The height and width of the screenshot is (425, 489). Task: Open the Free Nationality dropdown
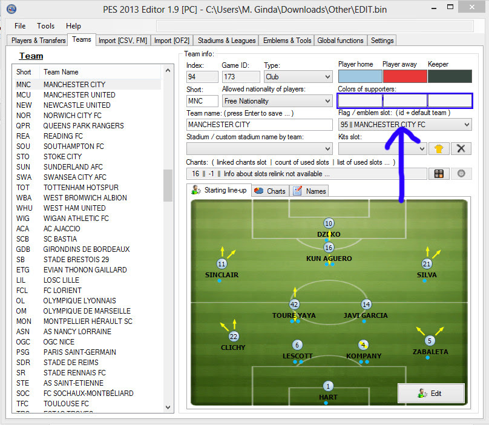(x=277, y=101)
